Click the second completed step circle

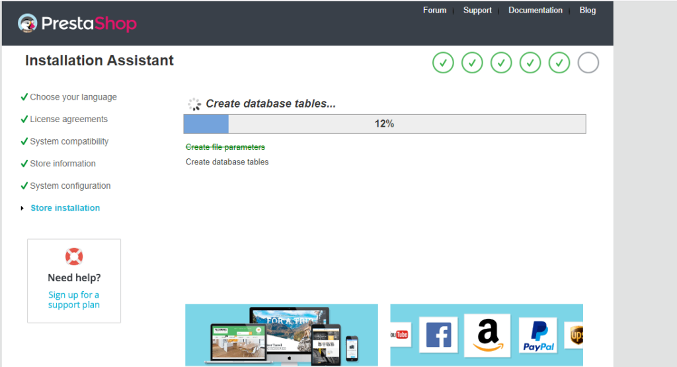(472, 63)
